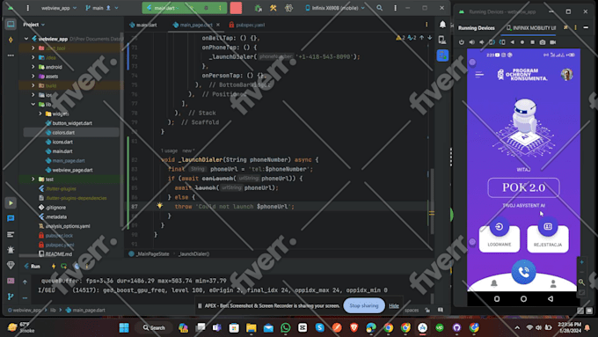
Task: Open the Project view dropdown
Action: 34,25
